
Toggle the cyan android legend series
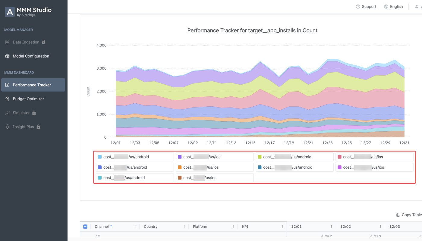[x=135, y=178]
